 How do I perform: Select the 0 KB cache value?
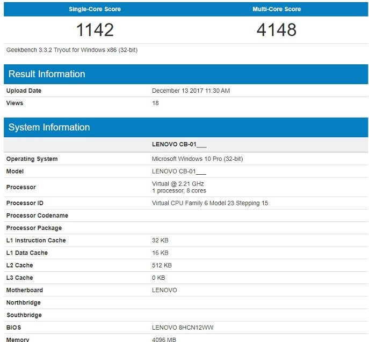pyautogui.click(x=158, y=278)
